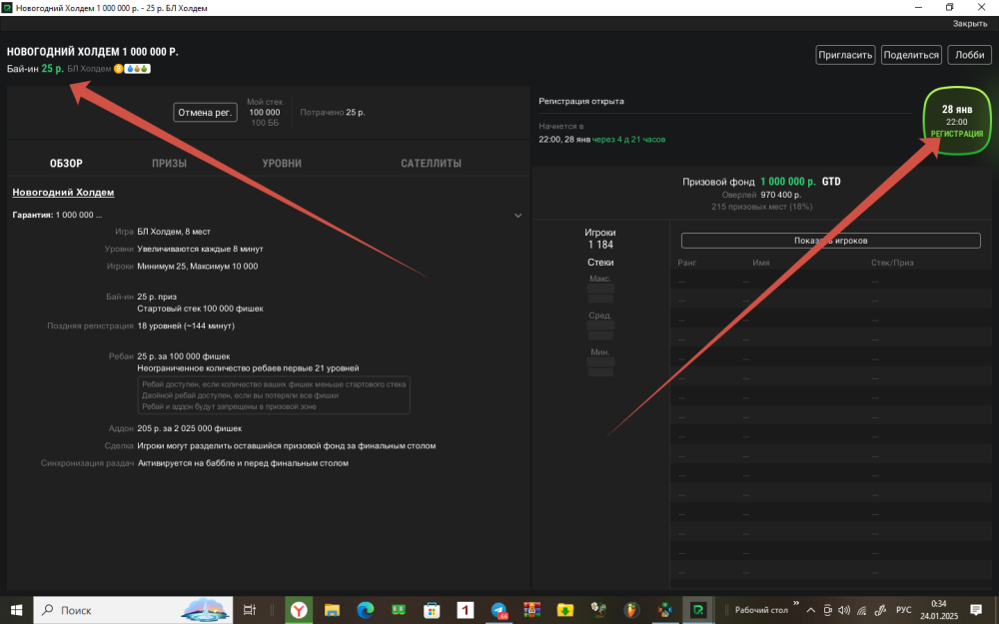Expand the Гарантия description chevron
999x624 pixels.
tap(517, 215)
